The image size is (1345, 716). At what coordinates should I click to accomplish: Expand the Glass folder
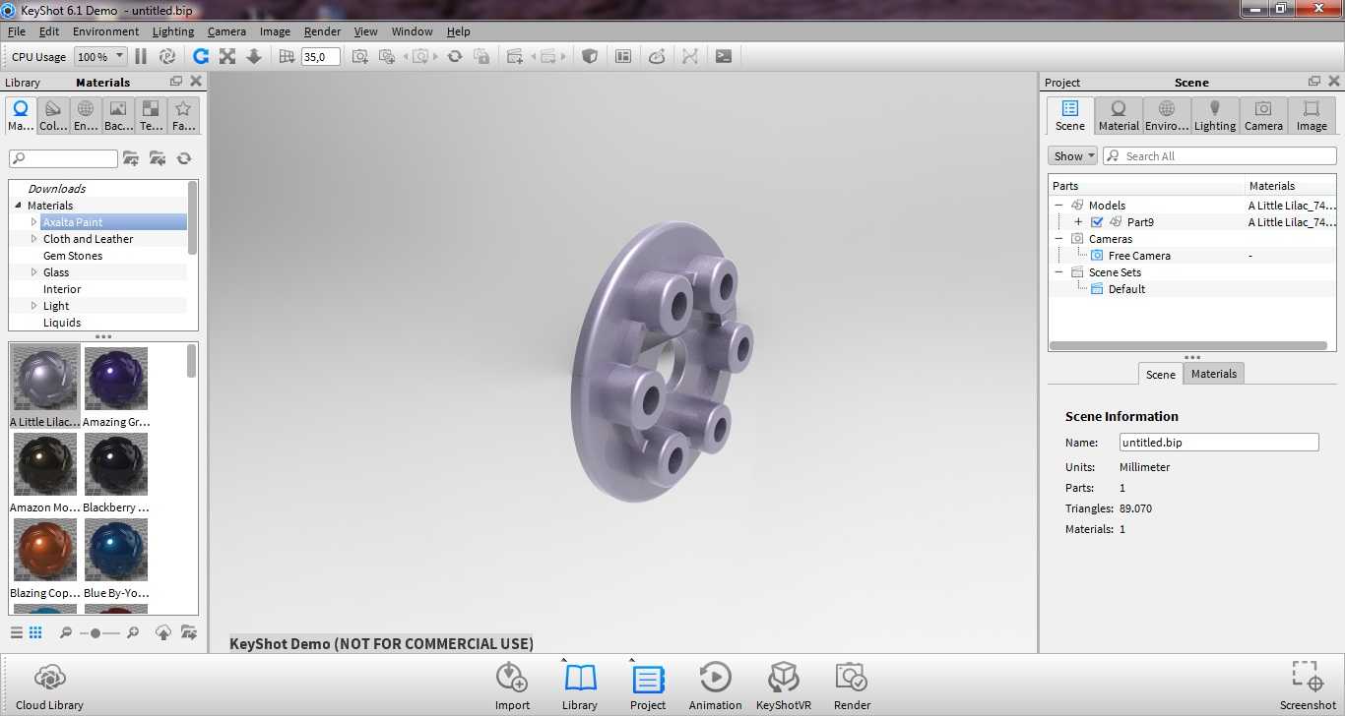click(33, 272)
